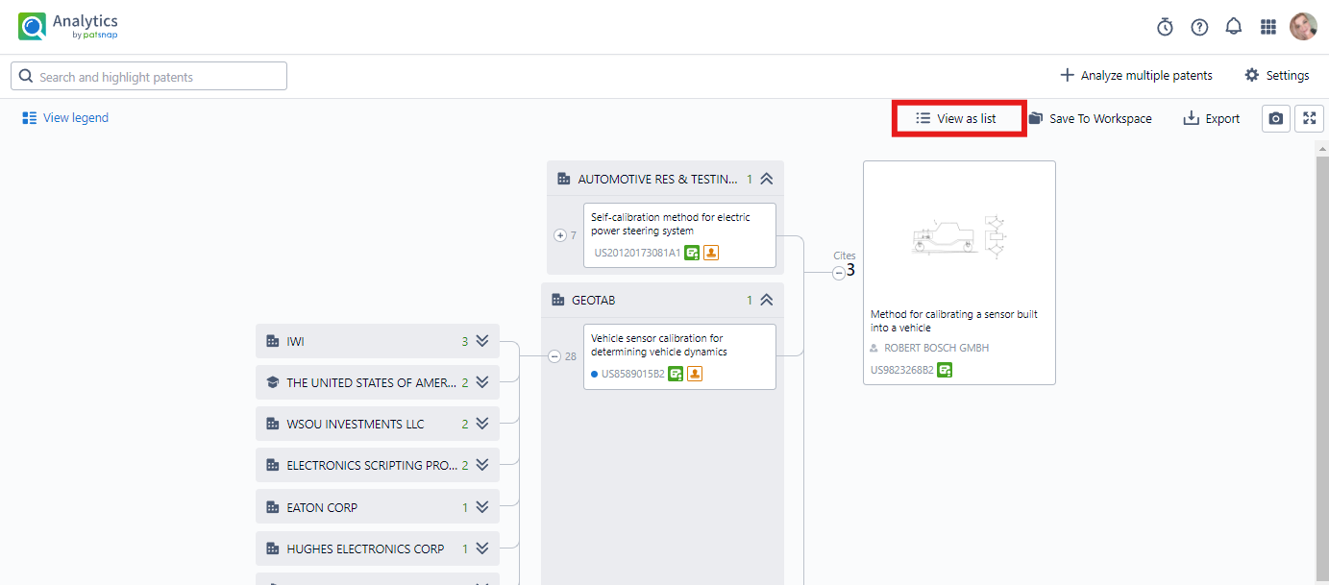Click green icon on patent US9823268B2
The width and height of the screenshot is (1329, 585).
[x=945, y=370]
